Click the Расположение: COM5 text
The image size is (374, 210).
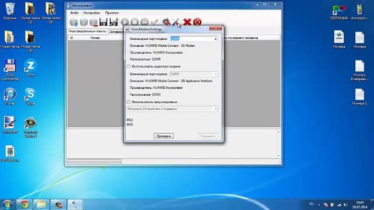(145, 60)
